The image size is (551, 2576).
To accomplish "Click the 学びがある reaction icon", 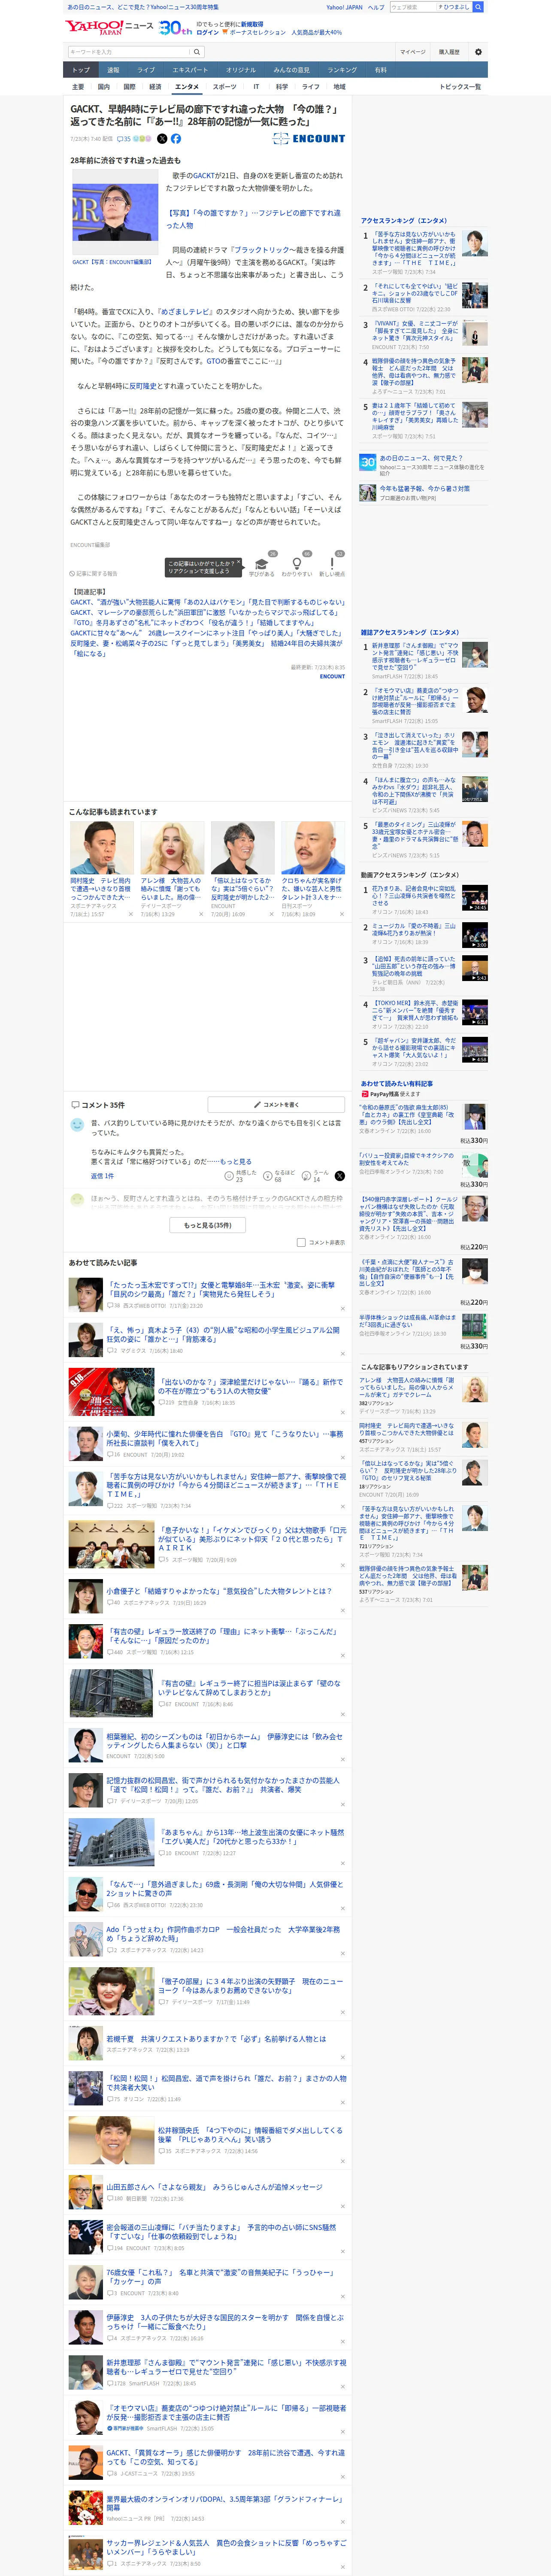I will (262, 565).
